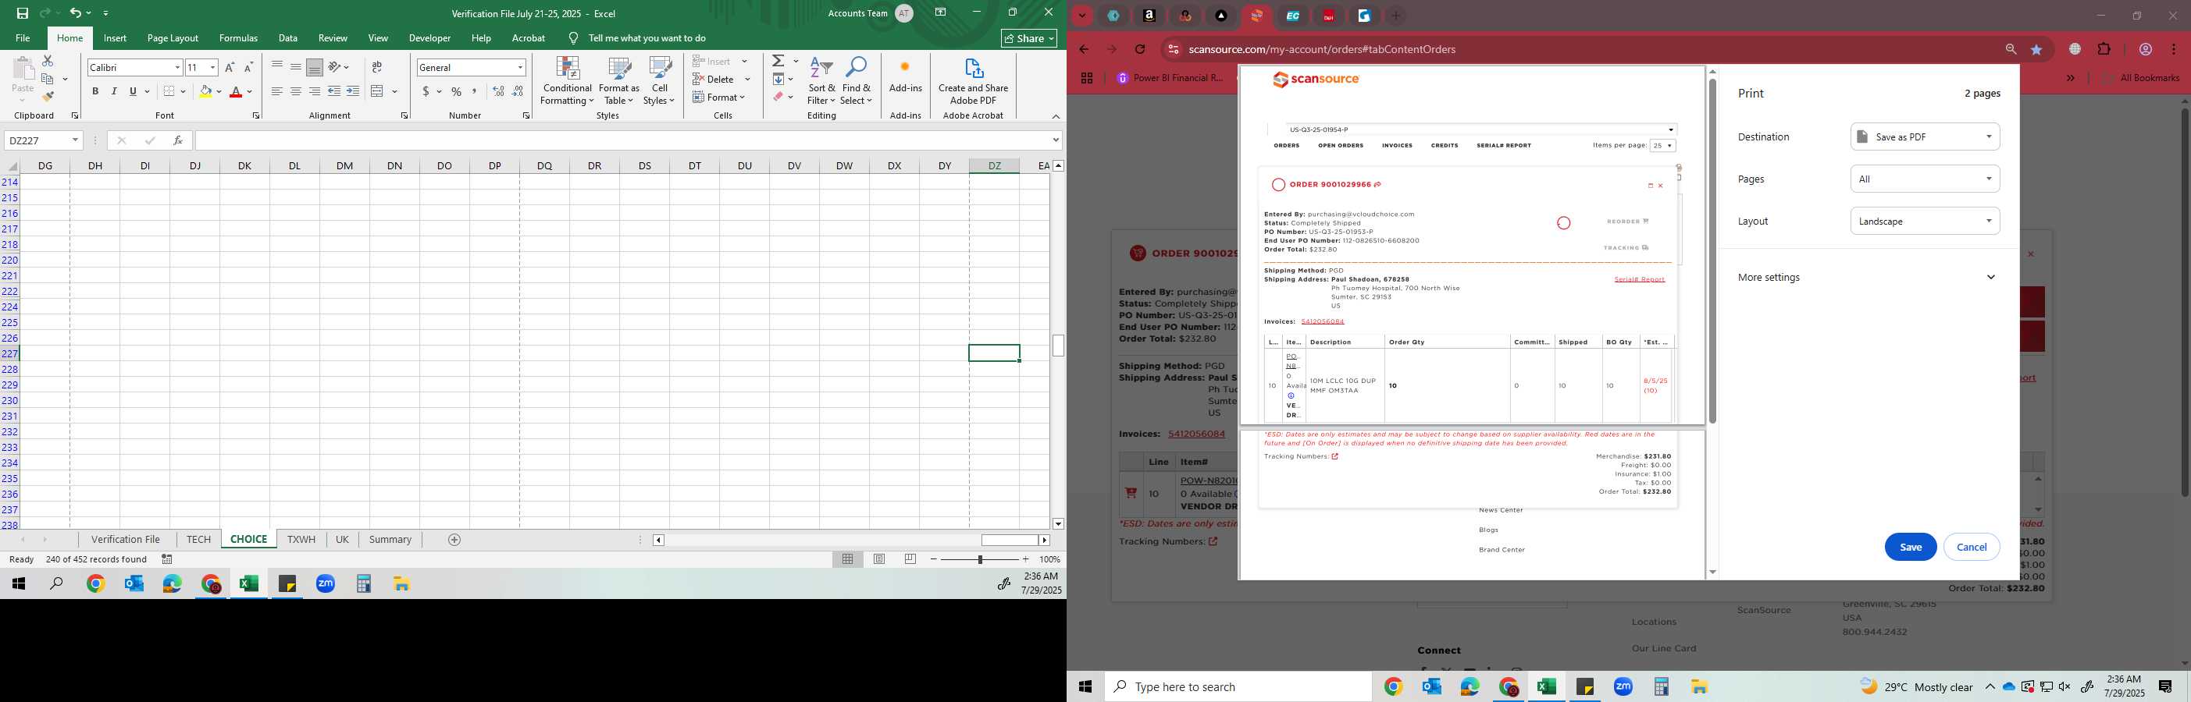Open Power BI Financial R... bookmark
The width and height of the screenshot is (2191, 702).
coord(1170,78)
